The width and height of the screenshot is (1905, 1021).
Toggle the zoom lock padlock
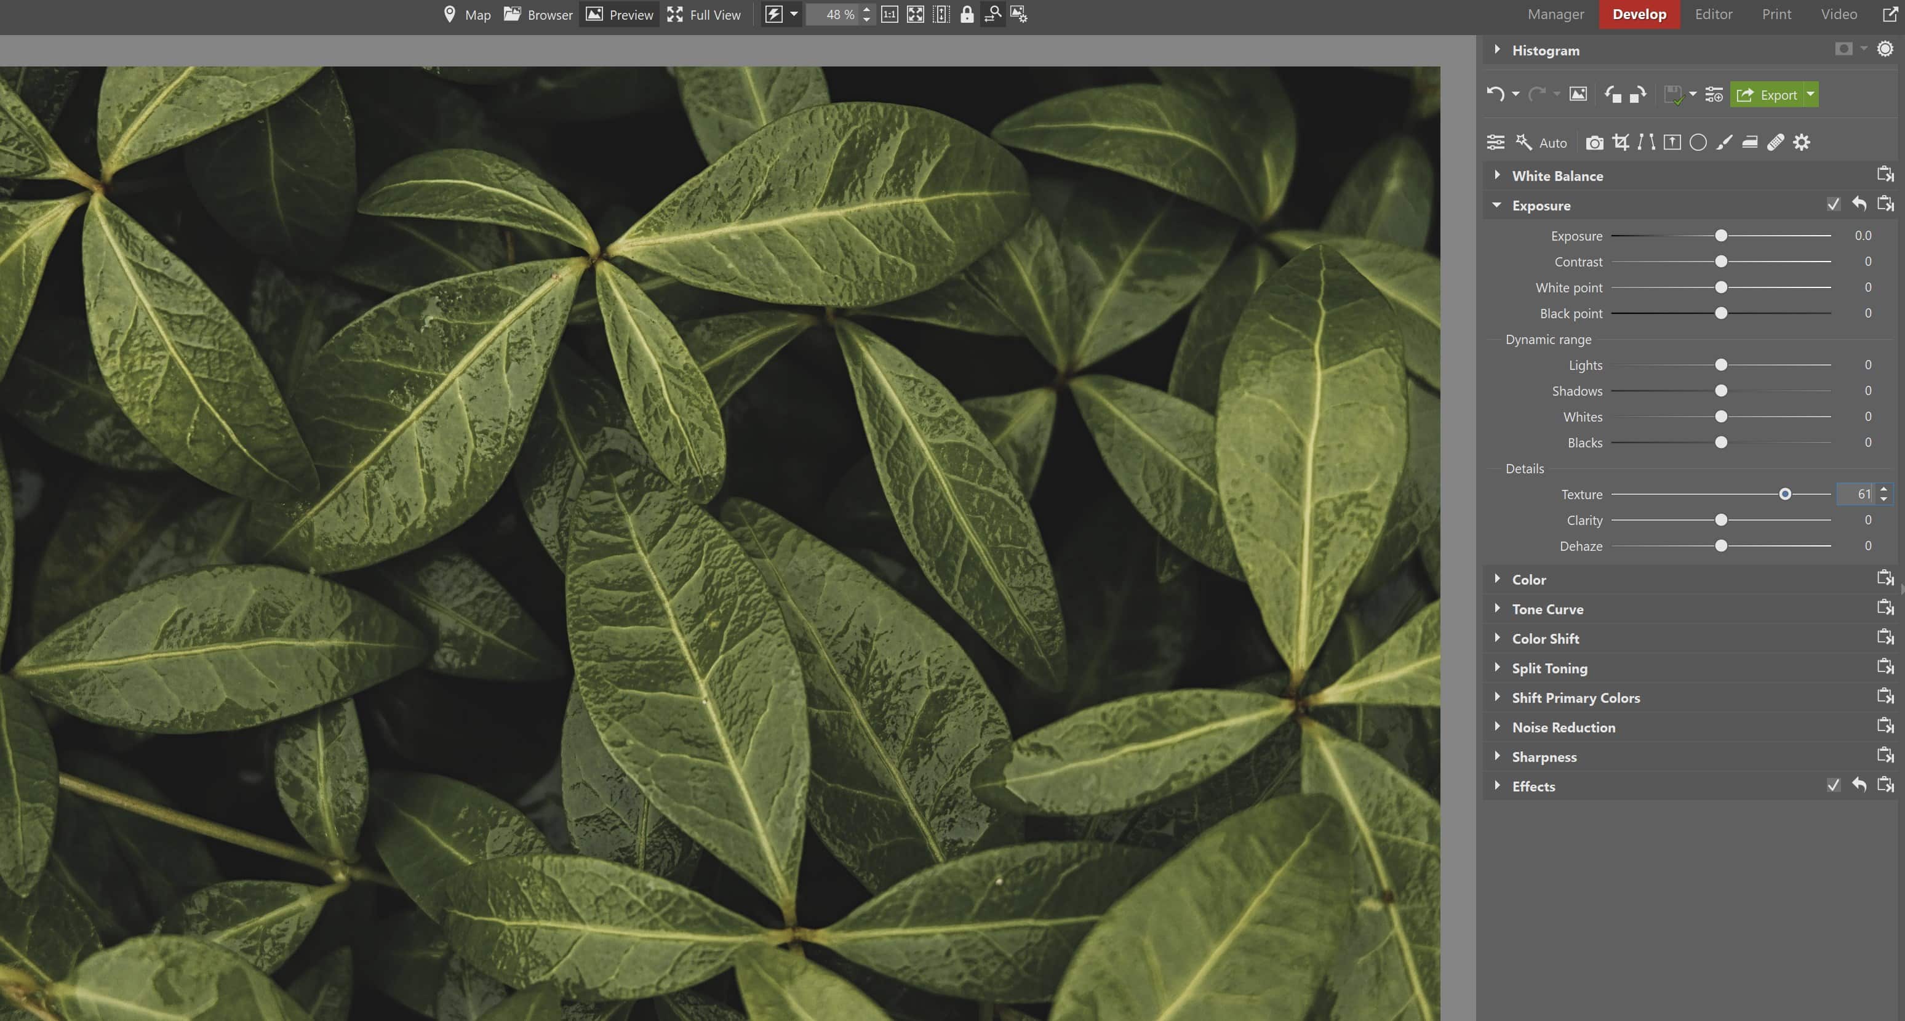[967, 14]
